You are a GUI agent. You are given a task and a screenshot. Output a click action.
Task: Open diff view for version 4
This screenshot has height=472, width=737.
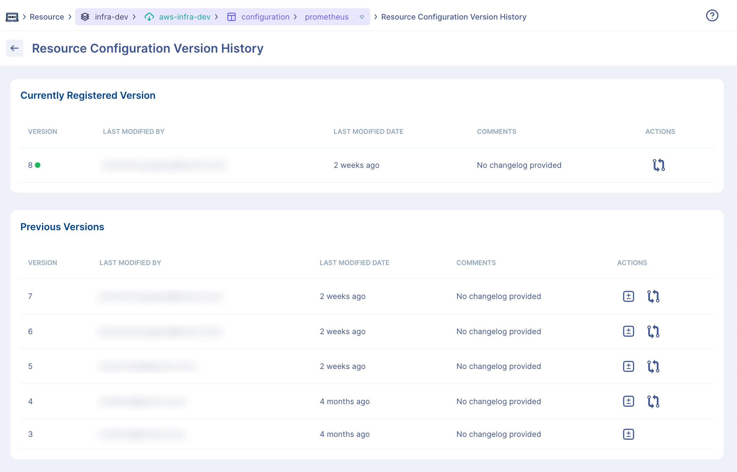pos(628,401)
